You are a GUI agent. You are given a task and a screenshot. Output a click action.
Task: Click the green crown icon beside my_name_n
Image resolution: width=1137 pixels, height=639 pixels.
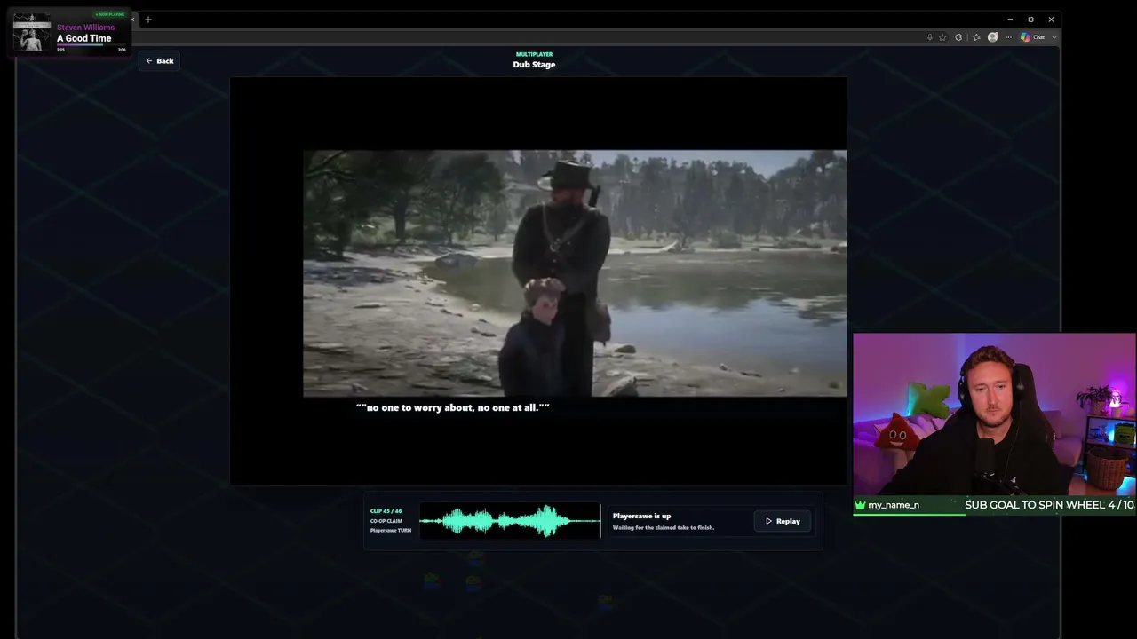click(860, 505)
